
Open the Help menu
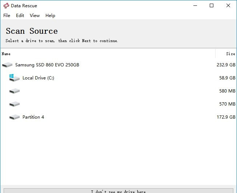[50, 15]
